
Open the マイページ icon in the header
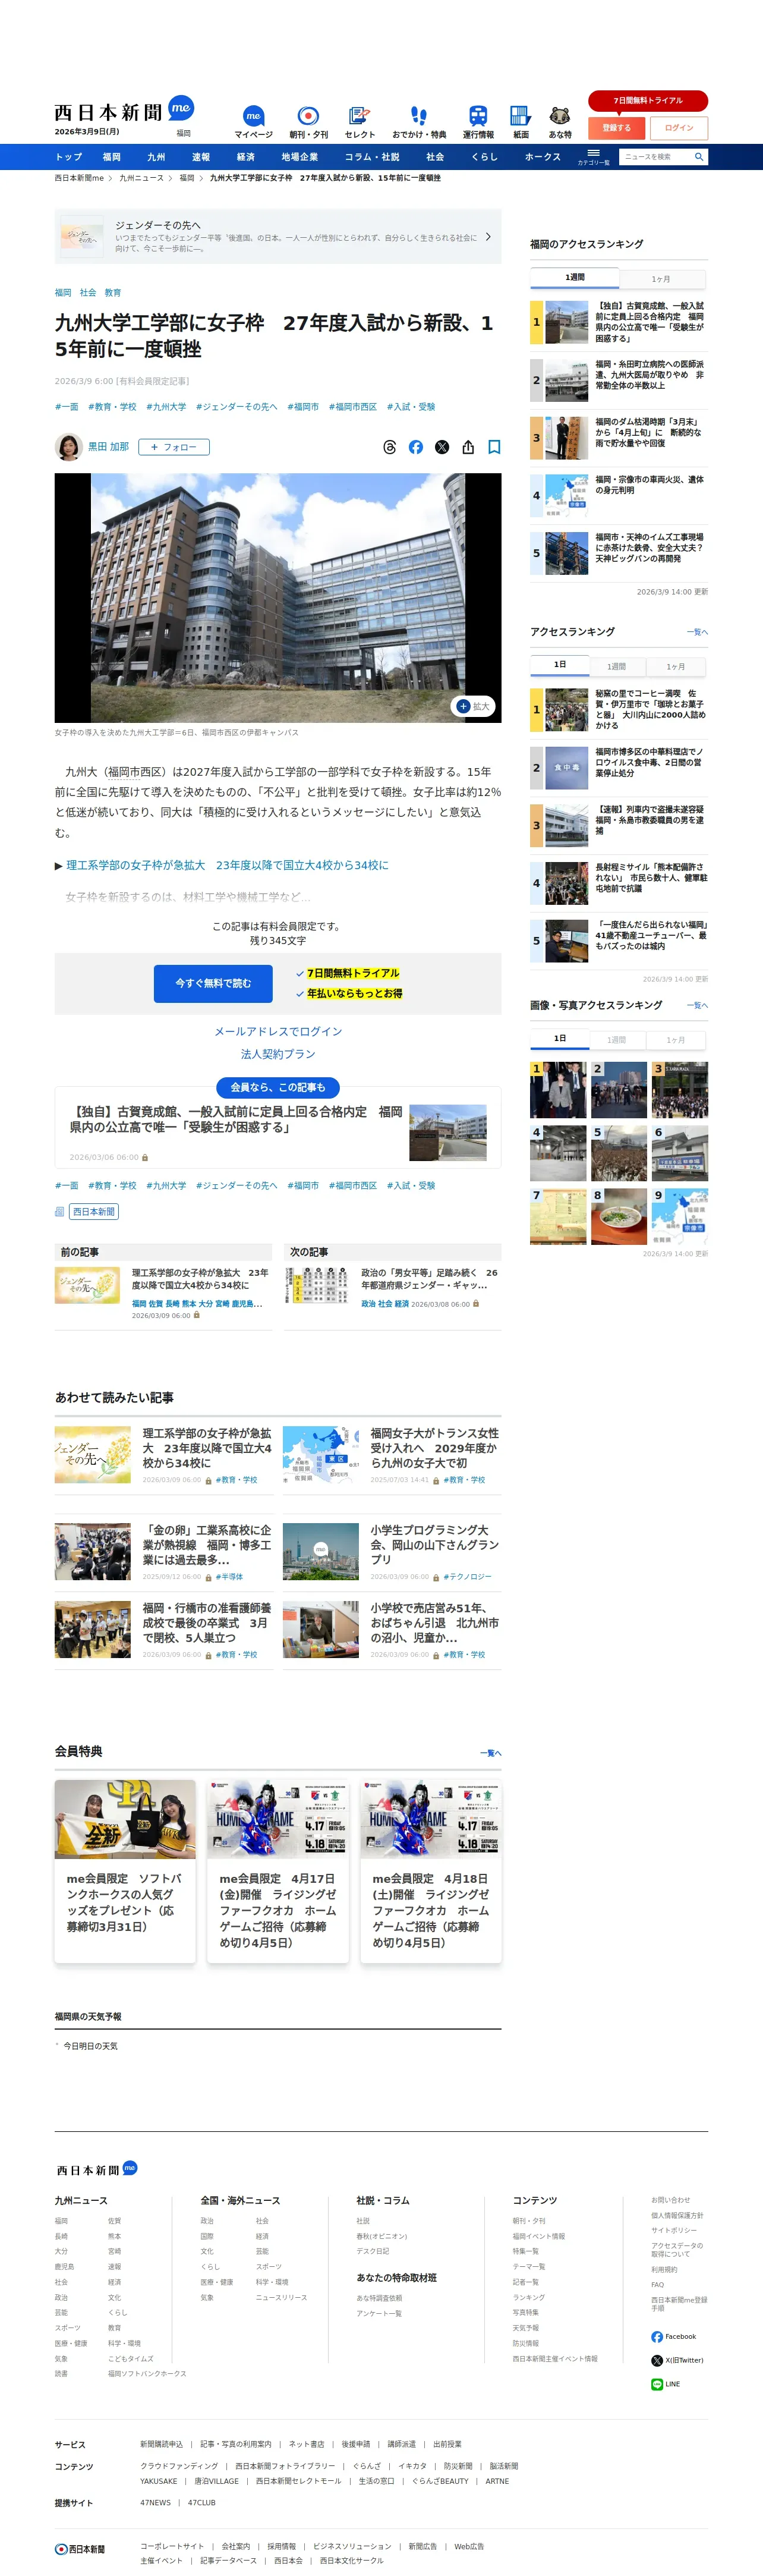253,122
